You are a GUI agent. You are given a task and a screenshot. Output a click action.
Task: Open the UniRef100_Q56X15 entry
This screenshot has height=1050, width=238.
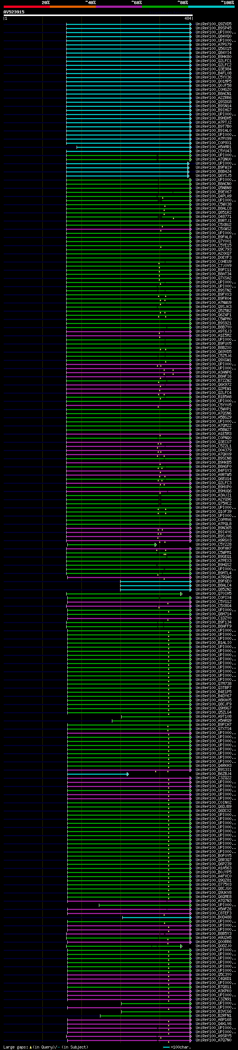pos(213,48)
